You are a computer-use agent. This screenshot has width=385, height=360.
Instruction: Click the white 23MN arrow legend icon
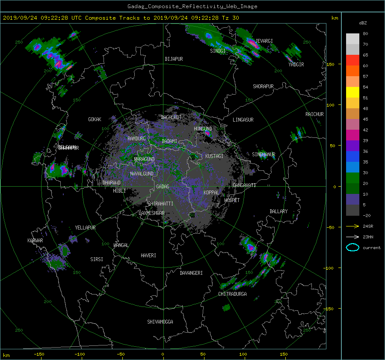click(x=352, y=237)
